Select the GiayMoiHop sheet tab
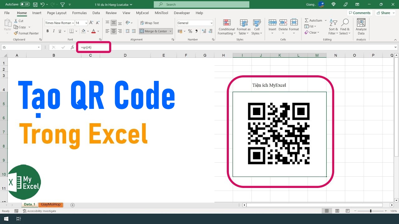The width and height of the screenshot is (399, 224). click(x=50, y=204)
